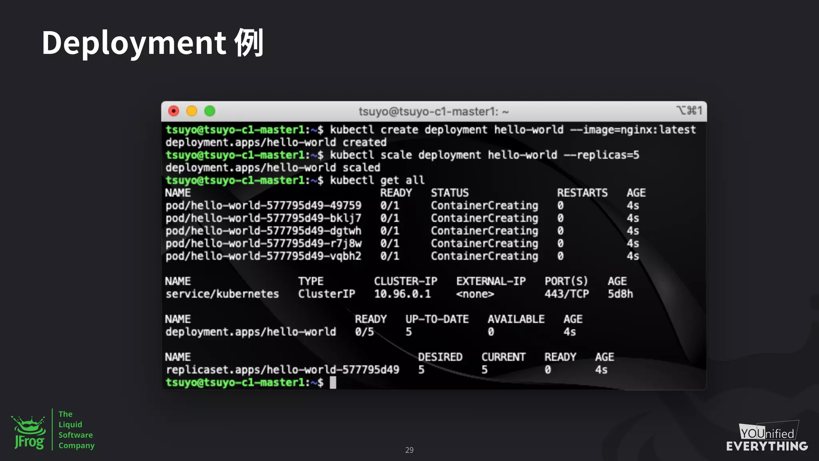819x461 pixels.
Task: Click the terminal window title text
Action: [433, 112]
